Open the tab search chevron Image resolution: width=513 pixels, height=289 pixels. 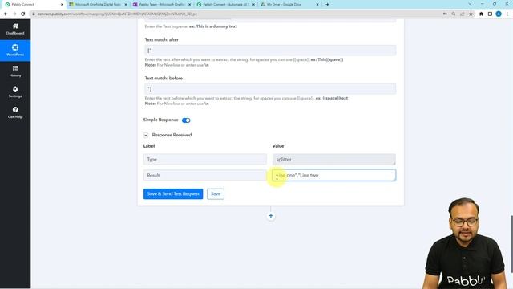point(470,4)
